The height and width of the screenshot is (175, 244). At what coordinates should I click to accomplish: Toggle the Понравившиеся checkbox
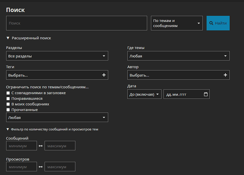click(8, 99)
